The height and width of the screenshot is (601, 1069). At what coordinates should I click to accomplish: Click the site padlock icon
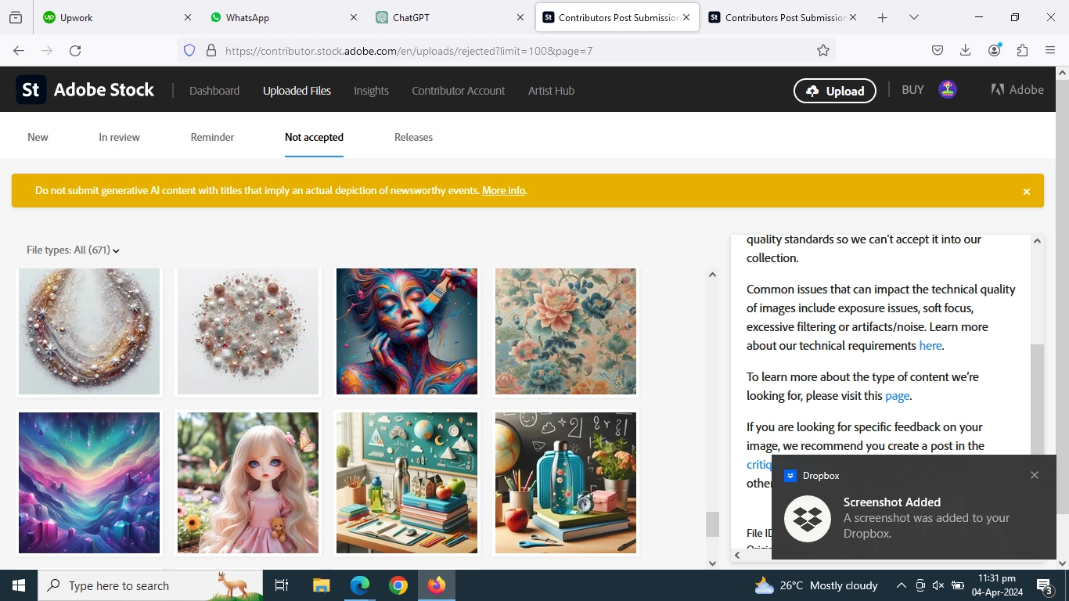click(211, 50)
